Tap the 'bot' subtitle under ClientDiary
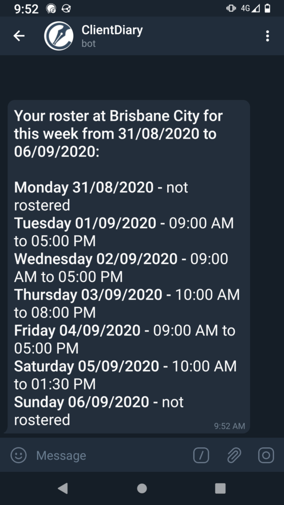Image resolution: width=284 pixels, height=505 pixels. [x=89, y=43]
